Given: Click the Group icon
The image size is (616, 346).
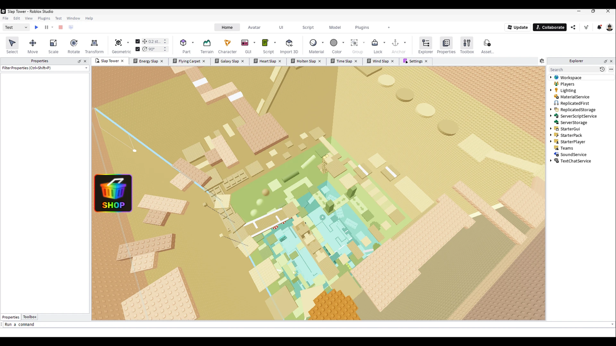Looking at the screenshot, I should tap(354, 43).
